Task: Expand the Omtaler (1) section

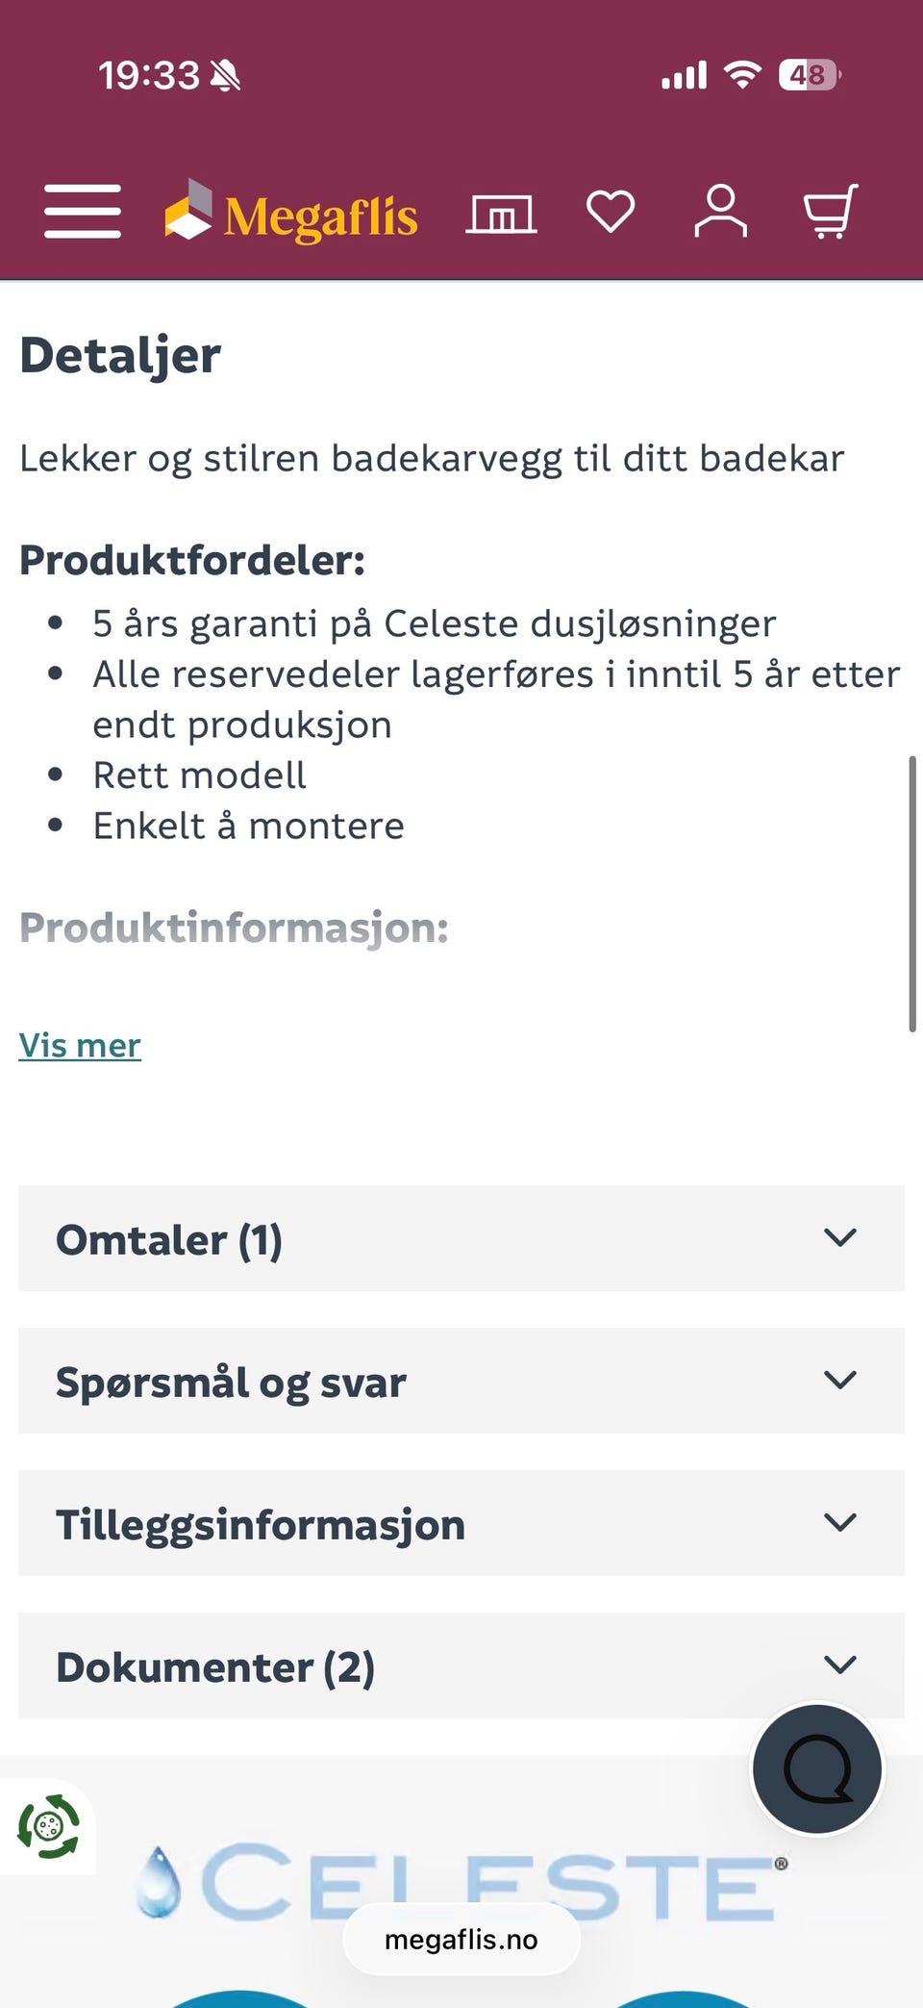Action: (461, 1239)
